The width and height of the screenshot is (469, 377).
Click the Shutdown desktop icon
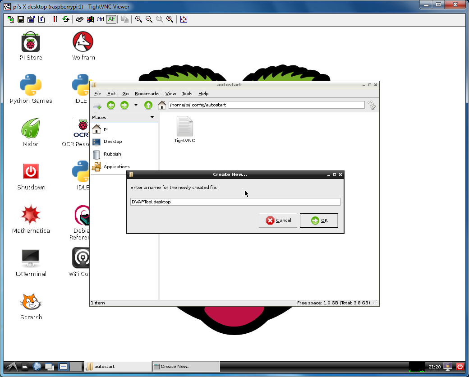(x=31, y=176)
